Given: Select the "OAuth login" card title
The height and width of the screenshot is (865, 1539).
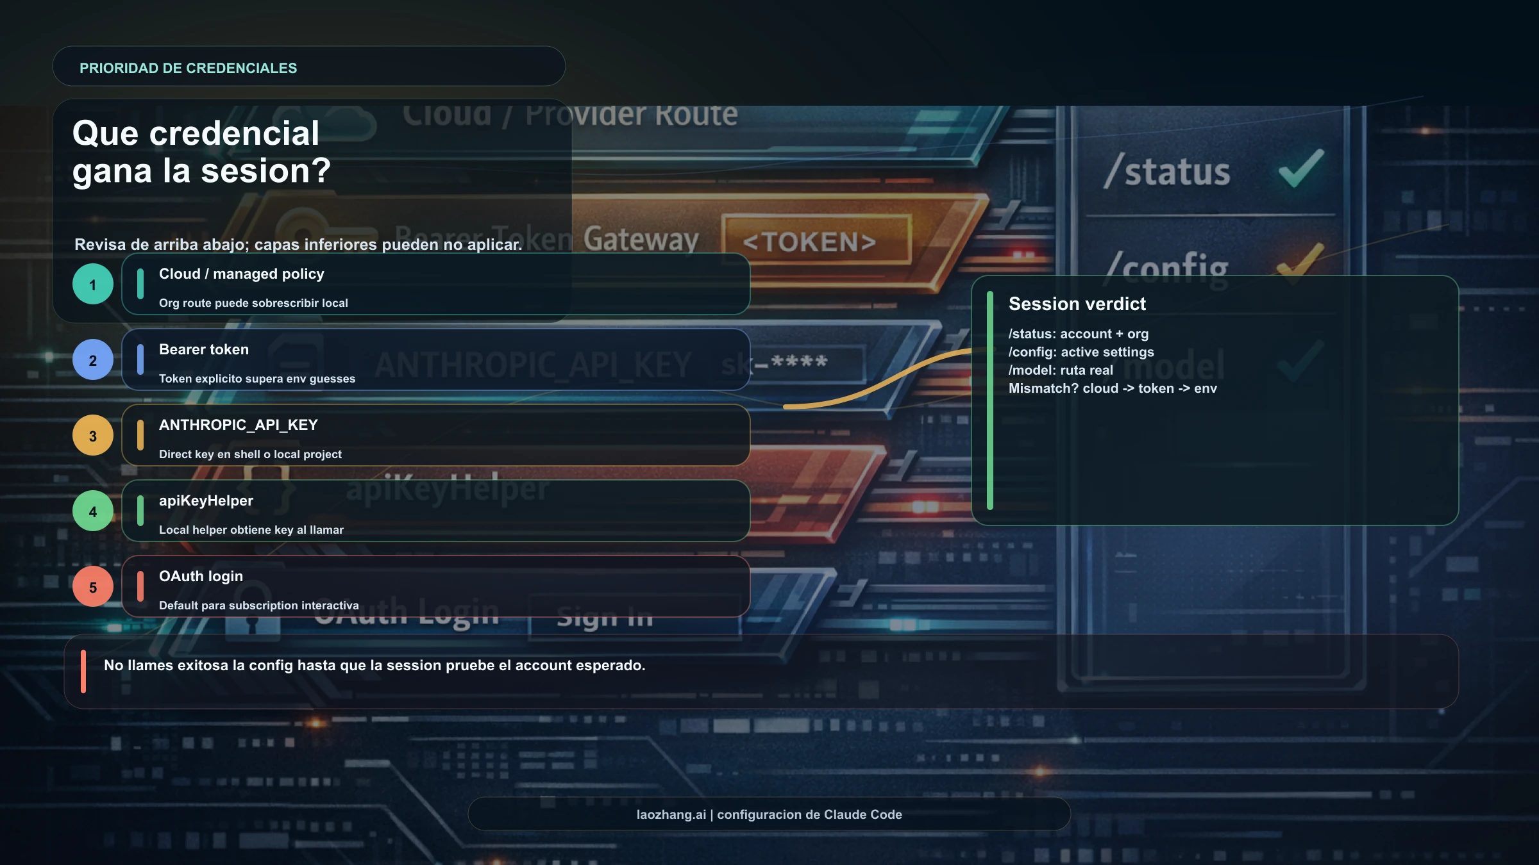Looking at the screenshot, I should tap(201, 577).
